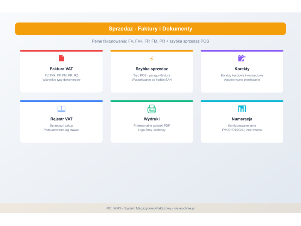
Task: Select 'Podsumowanie wg stawek' text in Rejestr VAT
Action: click(x=61, y=130)
